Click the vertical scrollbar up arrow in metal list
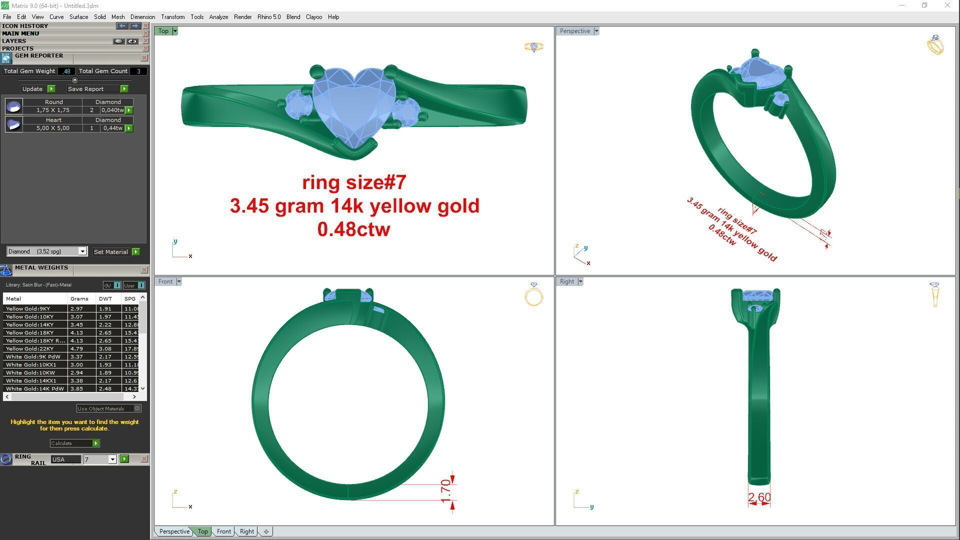The height and width of the screenshot is (540, 960). coord(143,297)
